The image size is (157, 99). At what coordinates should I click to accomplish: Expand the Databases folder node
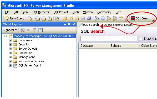[10, 40]
